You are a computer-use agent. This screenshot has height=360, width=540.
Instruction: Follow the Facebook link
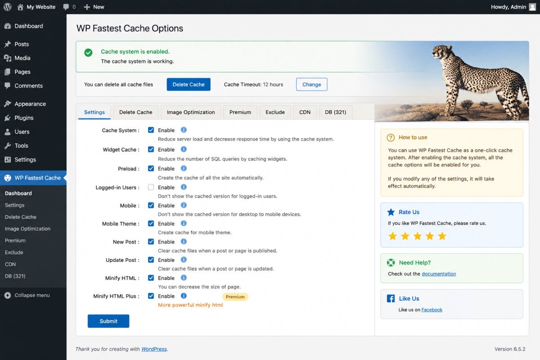point(432,310)
